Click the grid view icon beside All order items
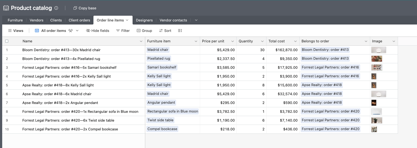Screen dimensions: 417x148 tap(37, 31)
